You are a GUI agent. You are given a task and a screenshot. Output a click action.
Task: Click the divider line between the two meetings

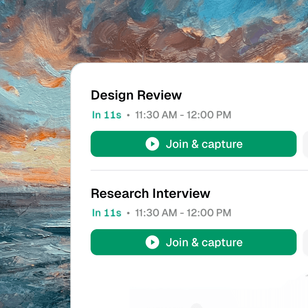point(199,170)
